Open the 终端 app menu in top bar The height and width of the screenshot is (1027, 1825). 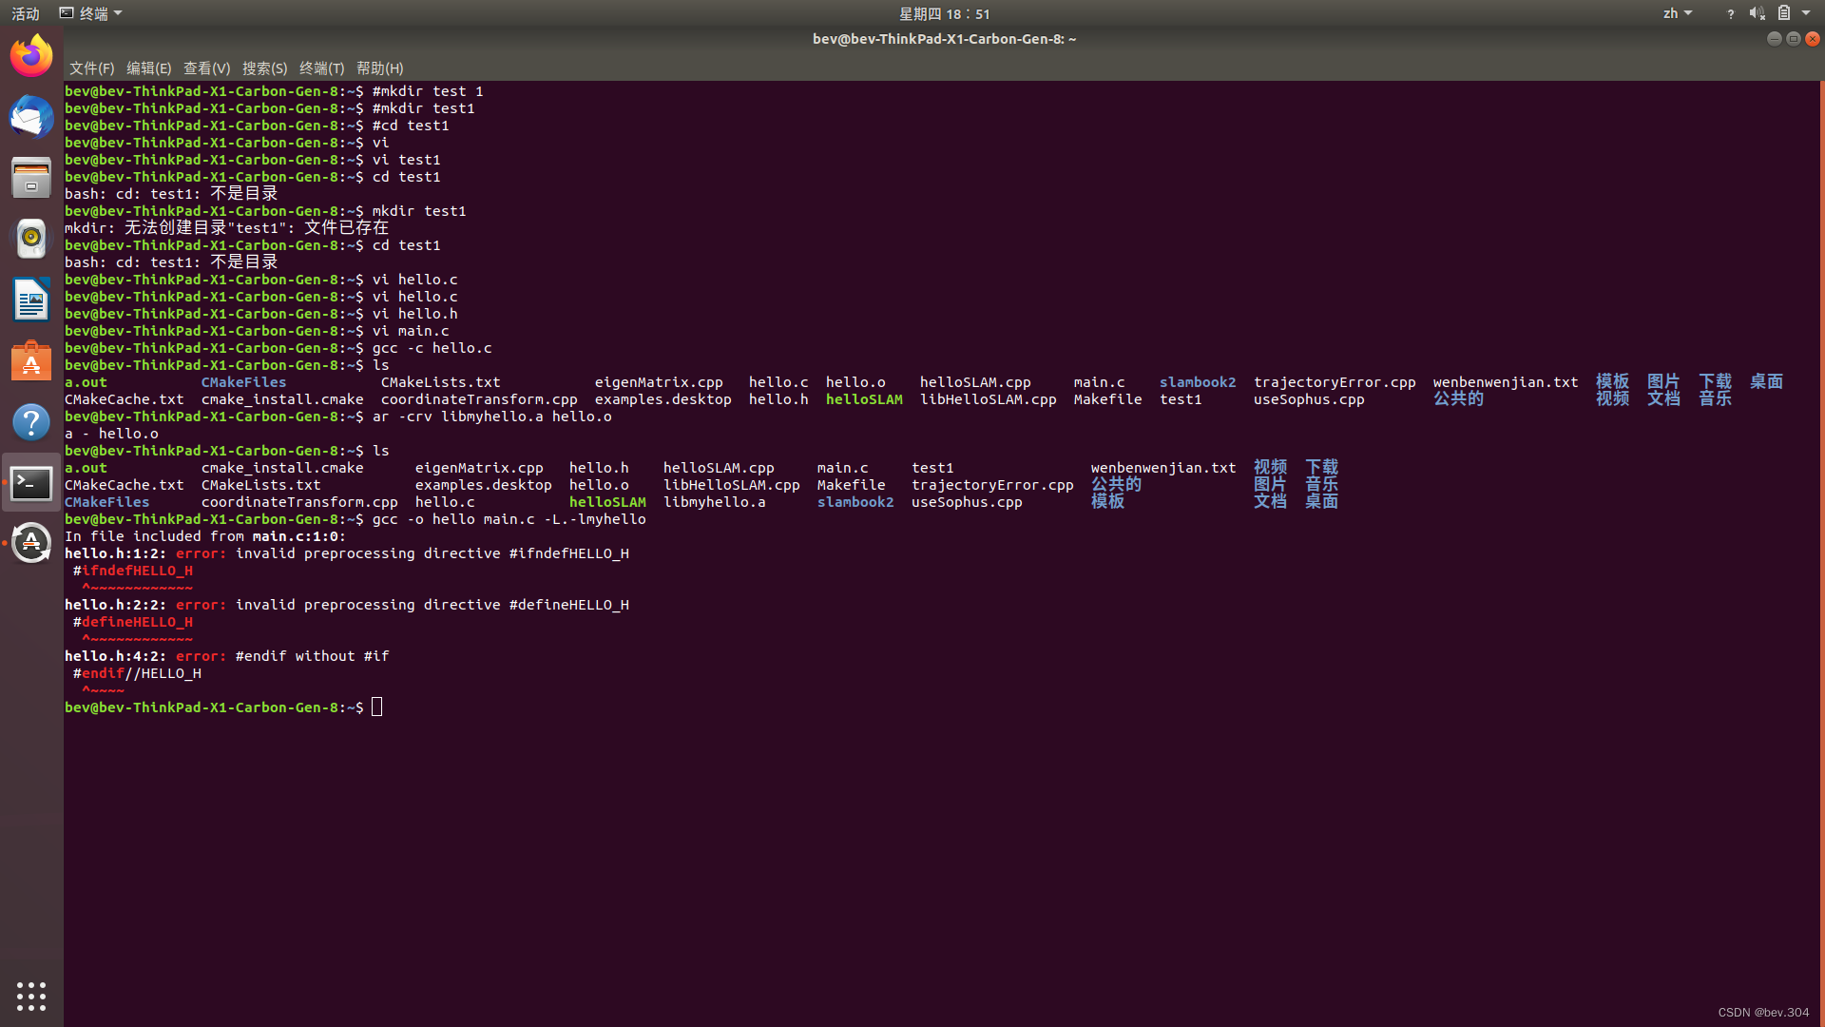[91, 13]
